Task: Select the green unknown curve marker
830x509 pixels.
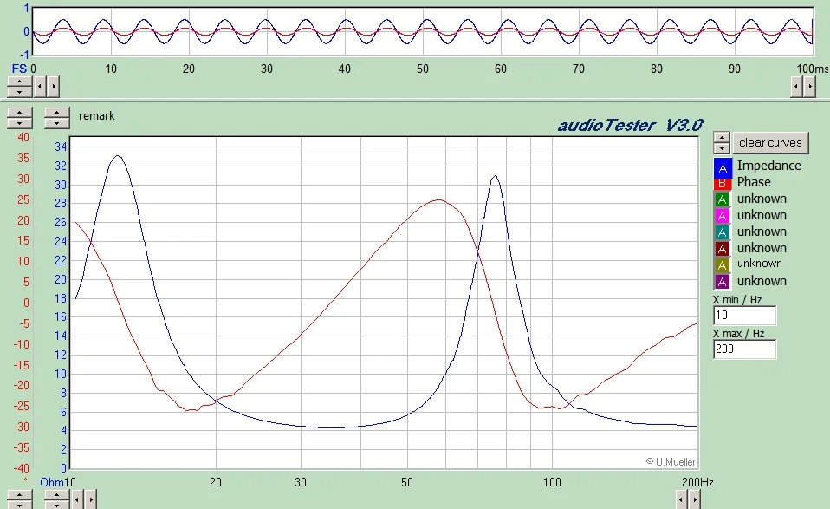Action: click(x=723, y=199)
